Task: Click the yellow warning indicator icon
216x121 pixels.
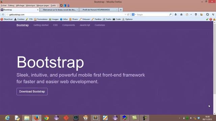Action: click(x=214, y=19)
